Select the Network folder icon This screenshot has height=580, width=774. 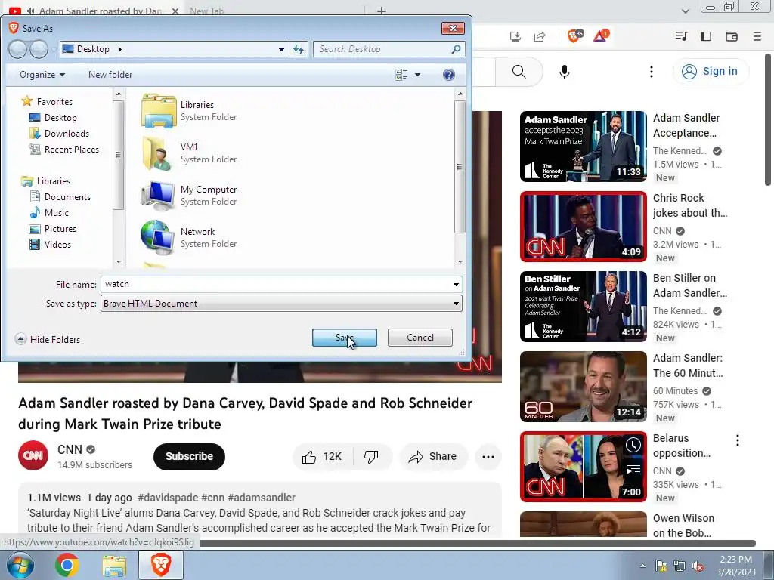[x=159, y=238]
